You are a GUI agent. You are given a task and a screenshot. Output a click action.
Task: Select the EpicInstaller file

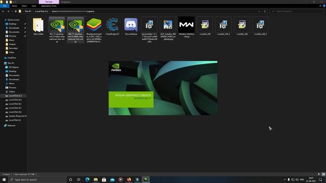click(x=149, y=30)
